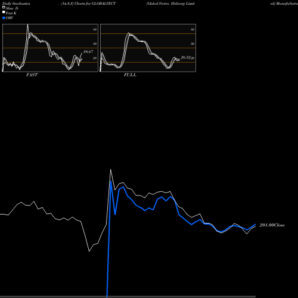Click the 50 level label in FAST chart

pos(95,44)
